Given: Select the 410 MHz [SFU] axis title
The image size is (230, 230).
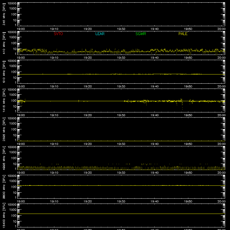Looking at the screenshot, I should (4, 43).
